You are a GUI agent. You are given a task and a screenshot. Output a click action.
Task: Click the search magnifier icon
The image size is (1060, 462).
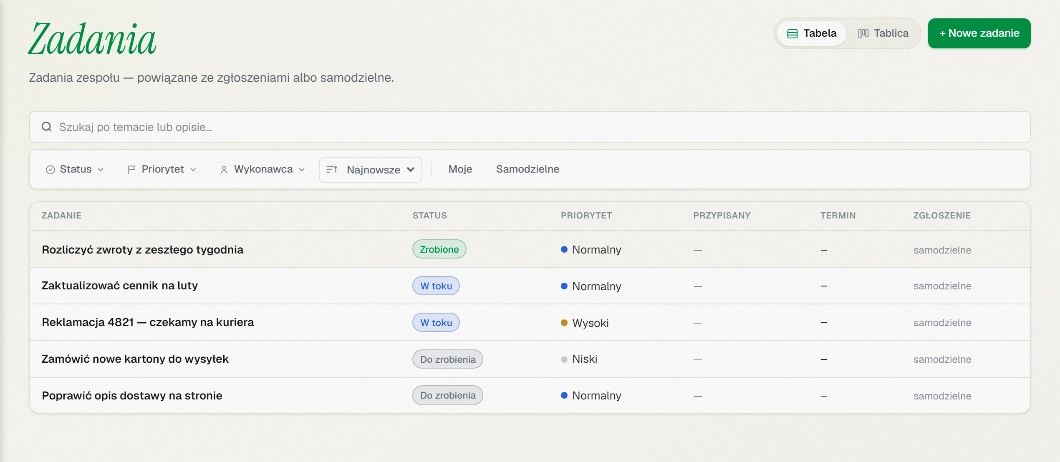[x=47, y=127]
